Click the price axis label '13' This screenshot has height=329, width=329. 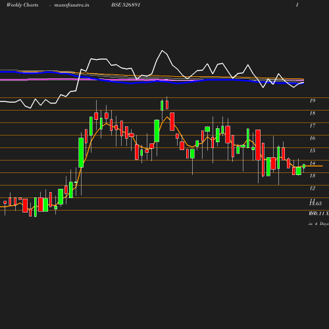click(x=313, y=176)
